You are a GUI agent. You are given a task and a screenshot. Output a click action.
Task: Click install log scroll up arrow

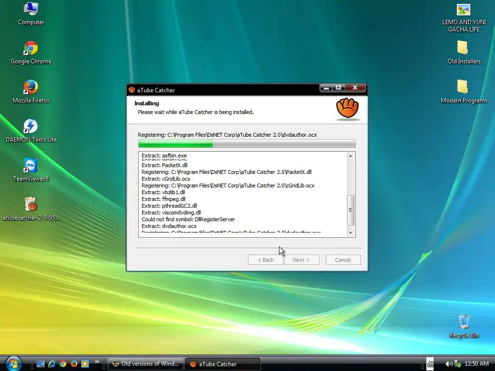[x=350, y=156]
